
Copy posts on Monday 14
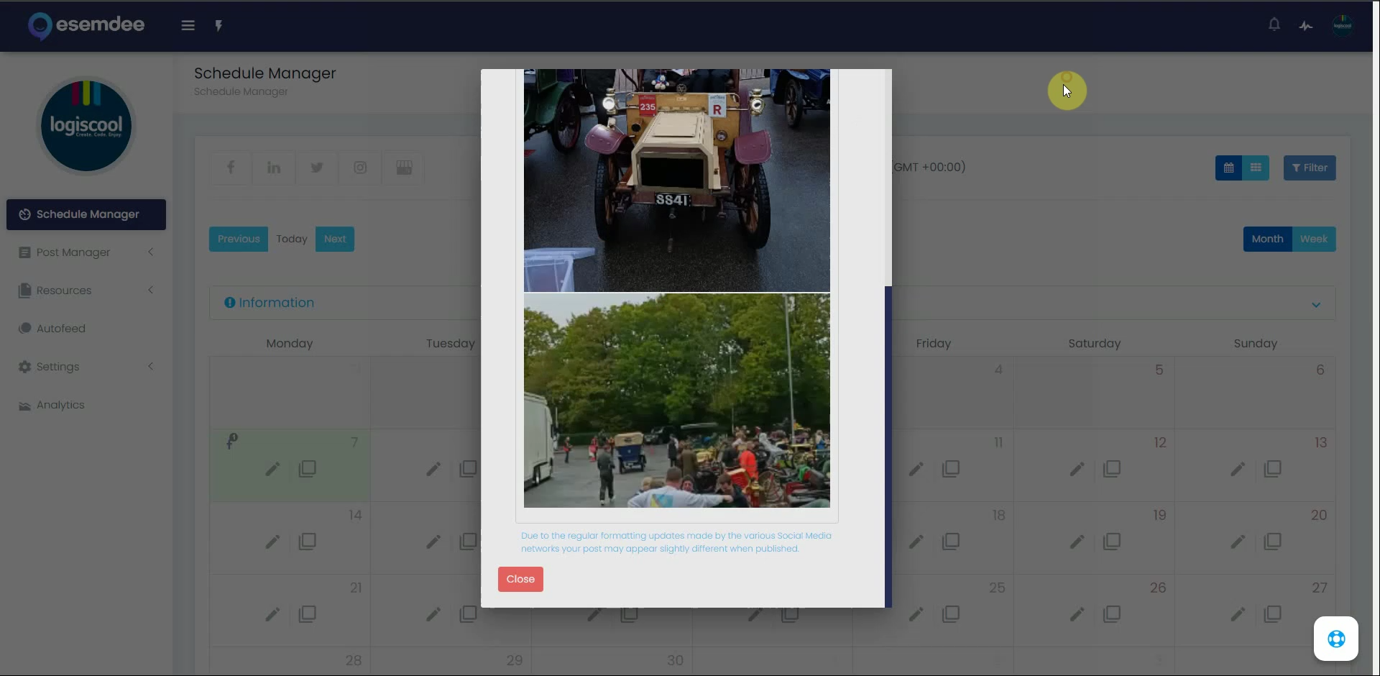click(307, 542)
